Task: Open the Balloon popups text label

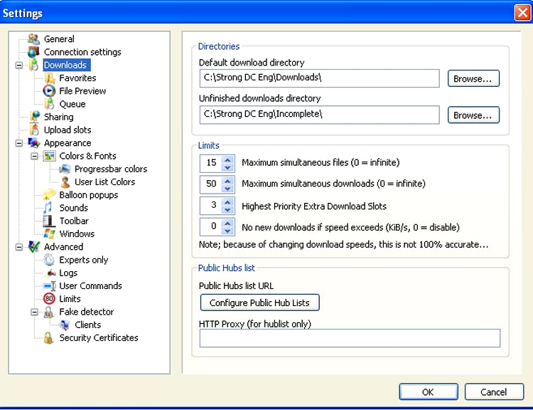Action: click(x=89, y=195)
